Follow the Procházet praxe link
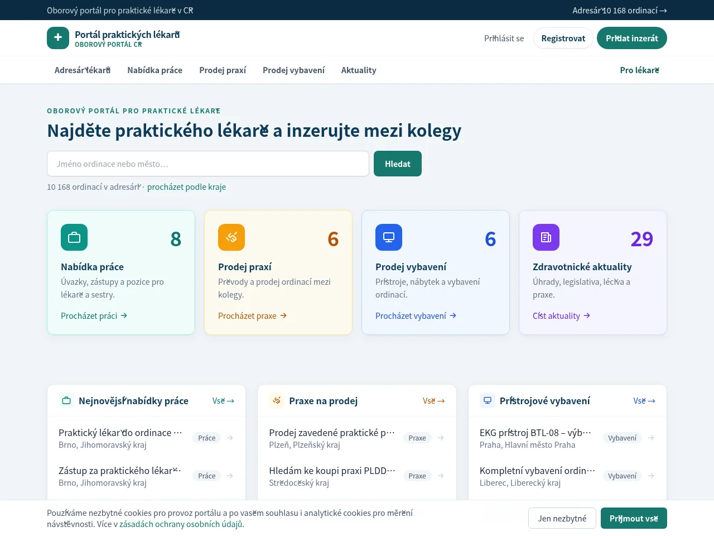 point(253,315)
